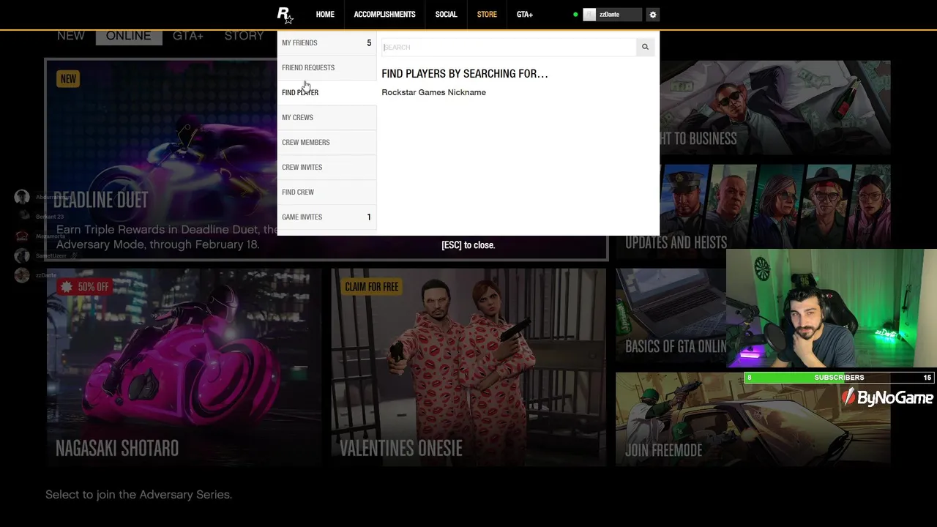Click the search magnifier icon
The image size is (937, 527).
645,47
